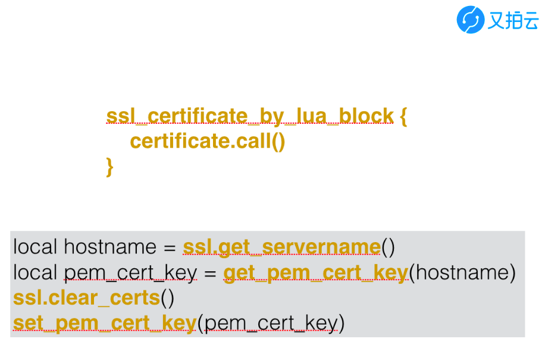Click the 'local hostname' text
Image resolution: width=545 pixels, height=348 pixels.
click(85, 247)
